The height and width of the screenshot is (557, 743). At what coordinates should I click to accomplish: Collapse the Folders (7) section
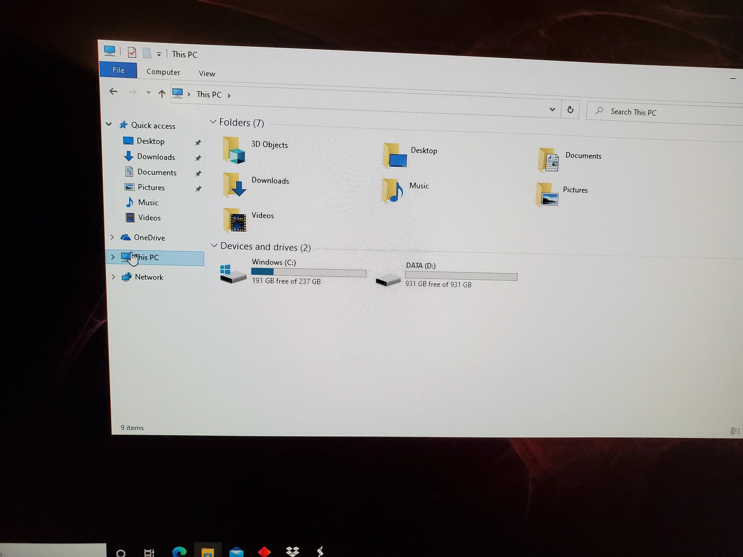coord(213,122)
